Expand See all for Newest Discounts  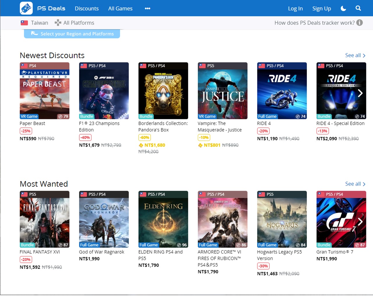[355, 55]
